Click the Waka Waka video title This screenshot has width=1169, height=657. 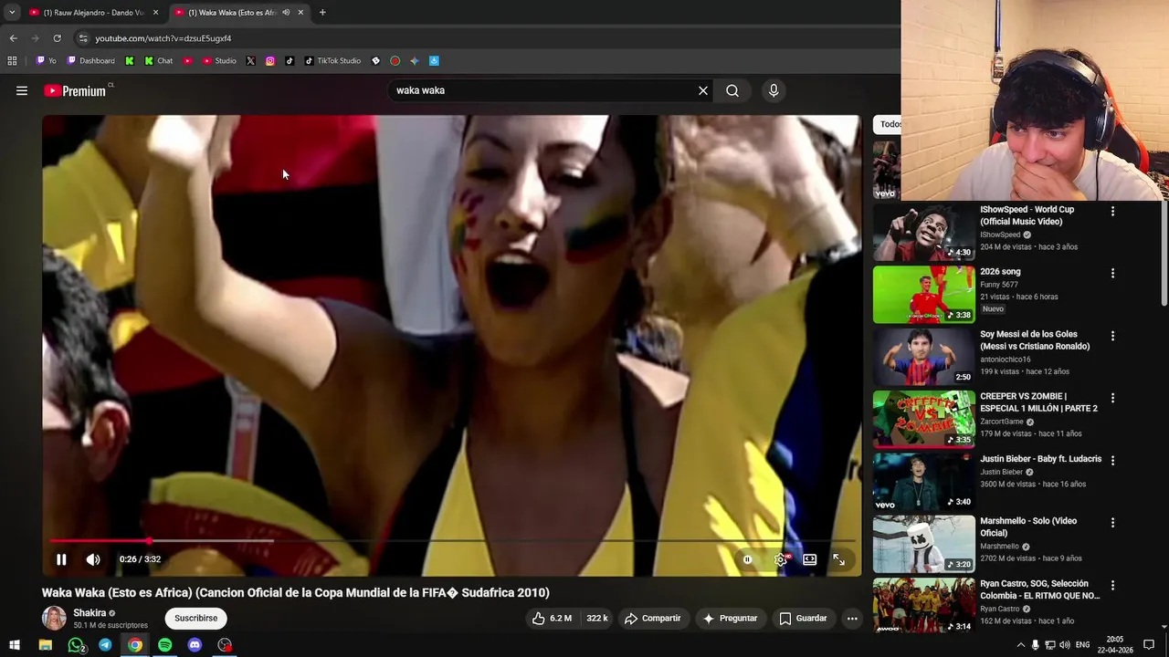tap(296, 592)
